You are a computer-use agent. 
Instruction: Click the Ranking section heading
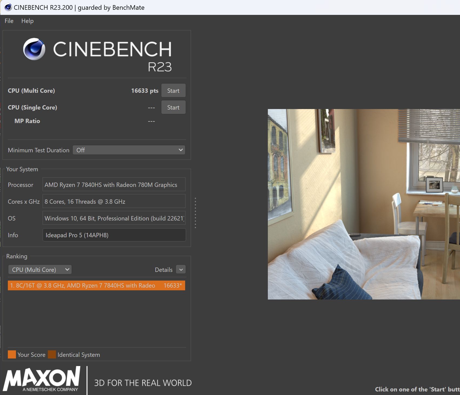pos(17,256)
